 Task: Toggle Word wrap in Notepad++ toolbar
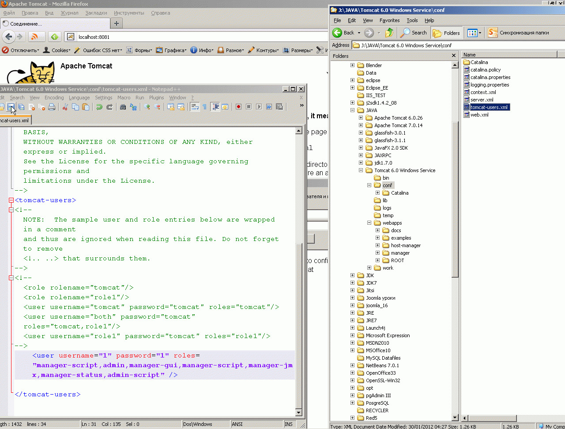(195, 107)
